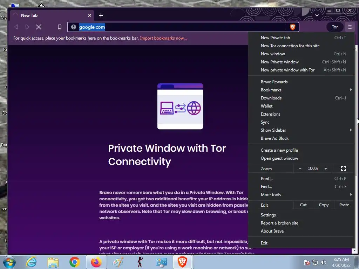Open the volume speaker tray icon

tap(323, 262)
